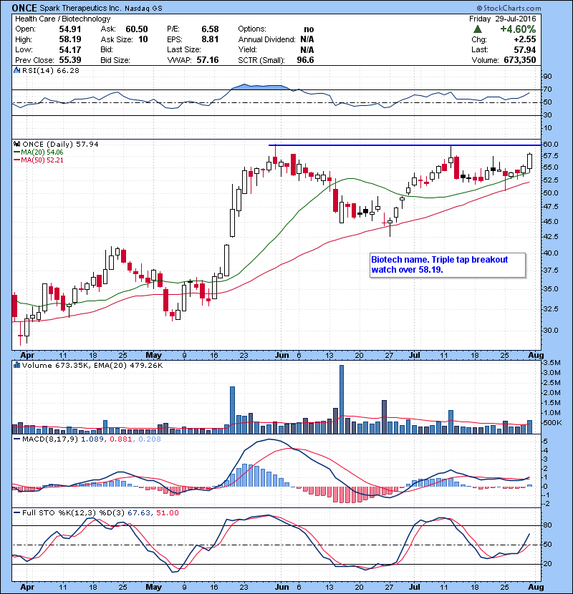Click the 3.5M volume axis label
This screenshot has width=573, height=594.
[x=552, y=363]
